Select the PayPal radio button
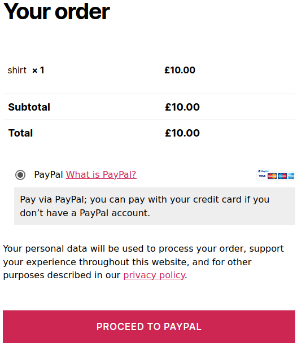 coord(20,175)
